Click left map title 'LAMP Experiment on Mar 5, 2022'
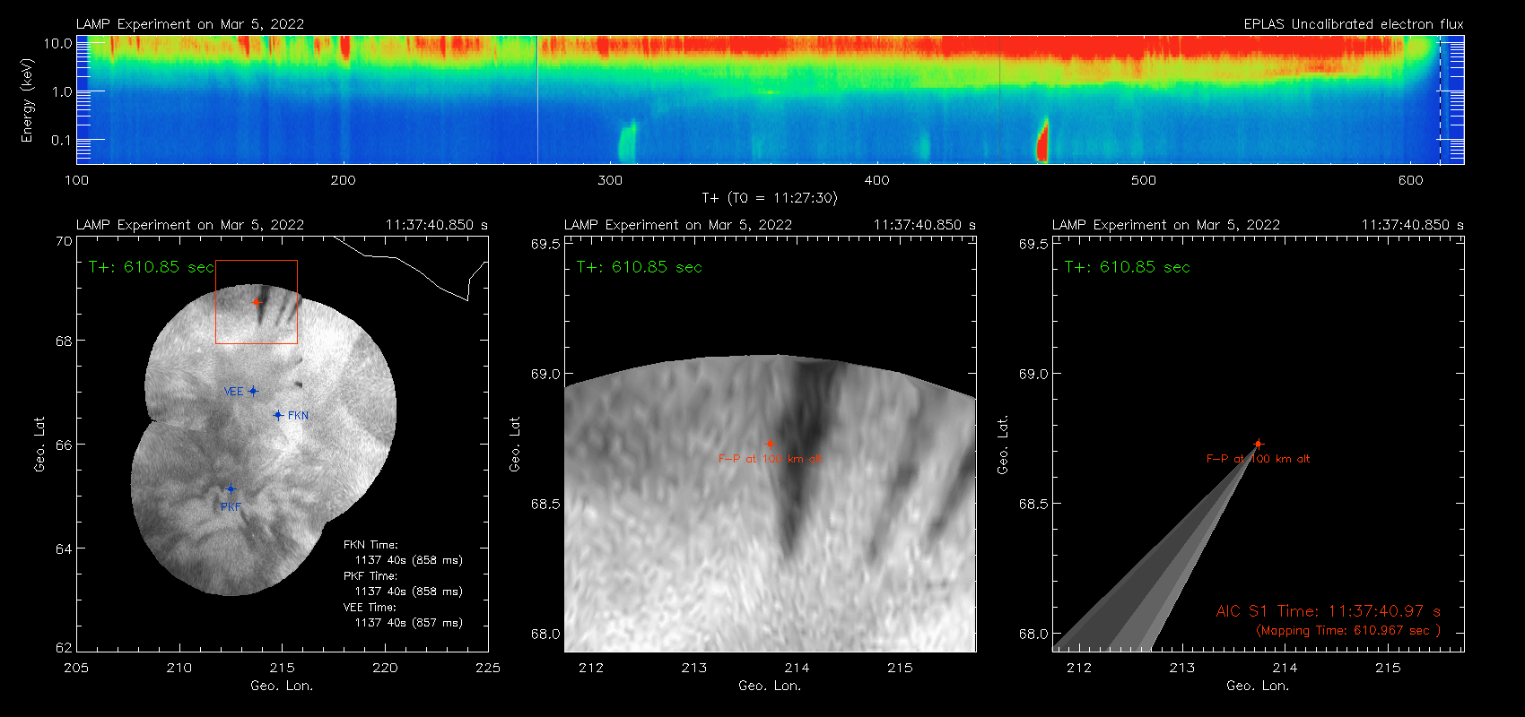 click(190, 225)
